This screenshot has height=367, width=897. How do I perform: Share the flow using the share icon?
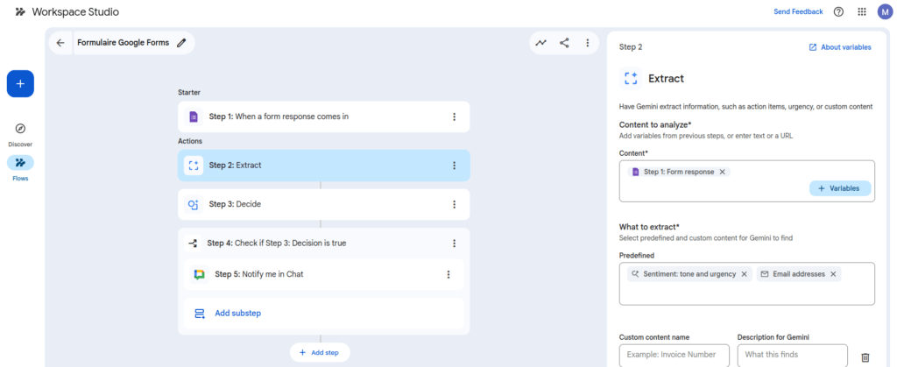click(x=564, y=43)
